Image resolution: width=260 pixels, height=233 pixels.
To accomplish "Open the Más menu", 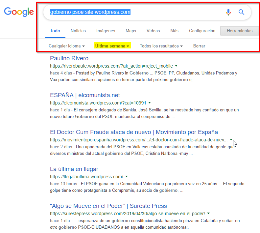I will [175, 31].
